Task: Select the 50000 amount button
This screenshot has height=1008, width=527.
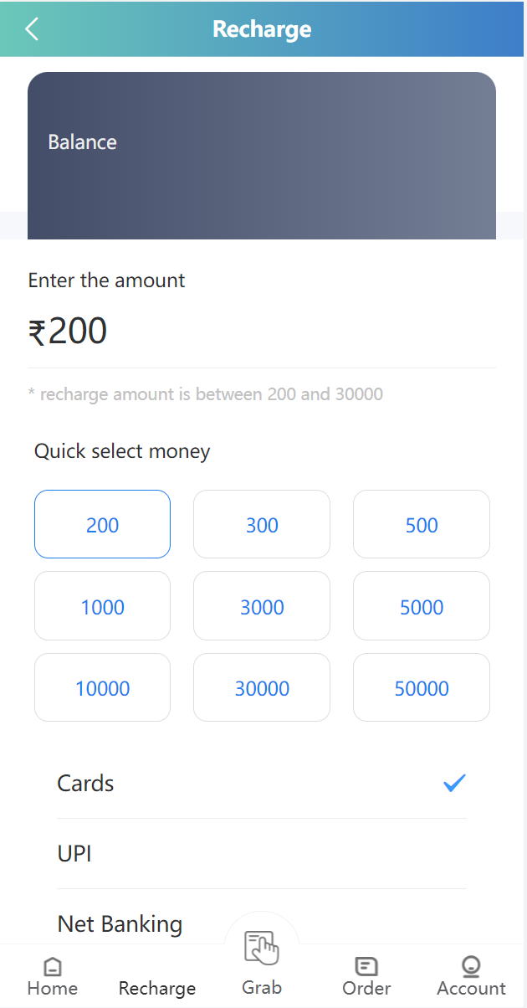Action: click(422, 688)
